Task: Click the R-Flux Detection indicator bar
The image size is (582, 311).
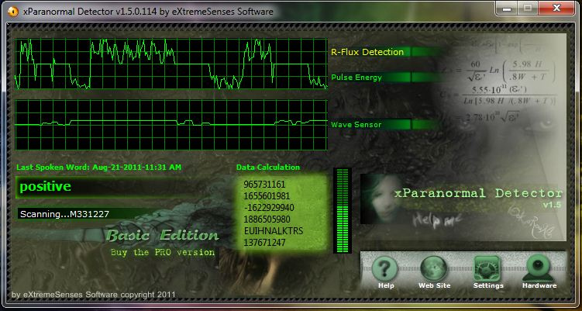Action: point(386,52)
